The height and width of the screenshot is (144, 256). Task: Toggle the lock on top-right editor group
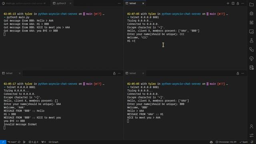pyautogui.click(x=238, y=3)
